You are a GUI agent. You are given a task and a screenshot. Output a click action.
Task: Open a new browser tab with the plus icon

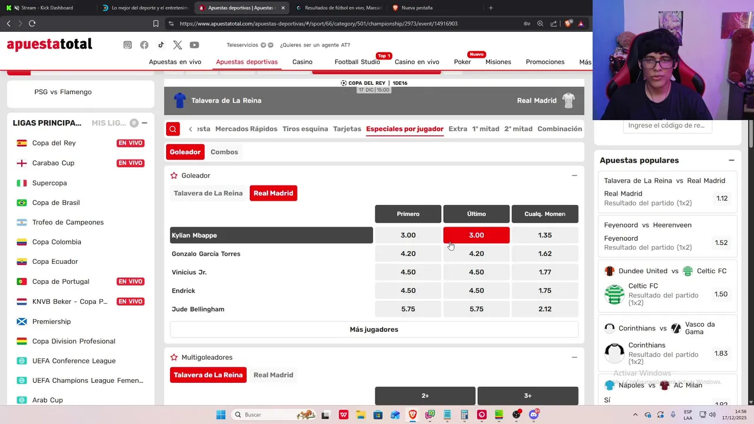(491, 8)
